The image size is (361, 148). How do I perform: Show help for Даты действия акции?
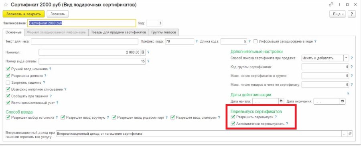[x=348, y=94]
